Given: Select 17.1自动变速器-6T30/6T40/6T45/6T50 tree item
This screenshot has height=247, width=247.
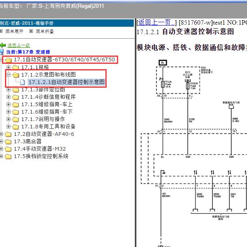Looking at the screenshot, I should pyautogui.click(x=64, y=60).
